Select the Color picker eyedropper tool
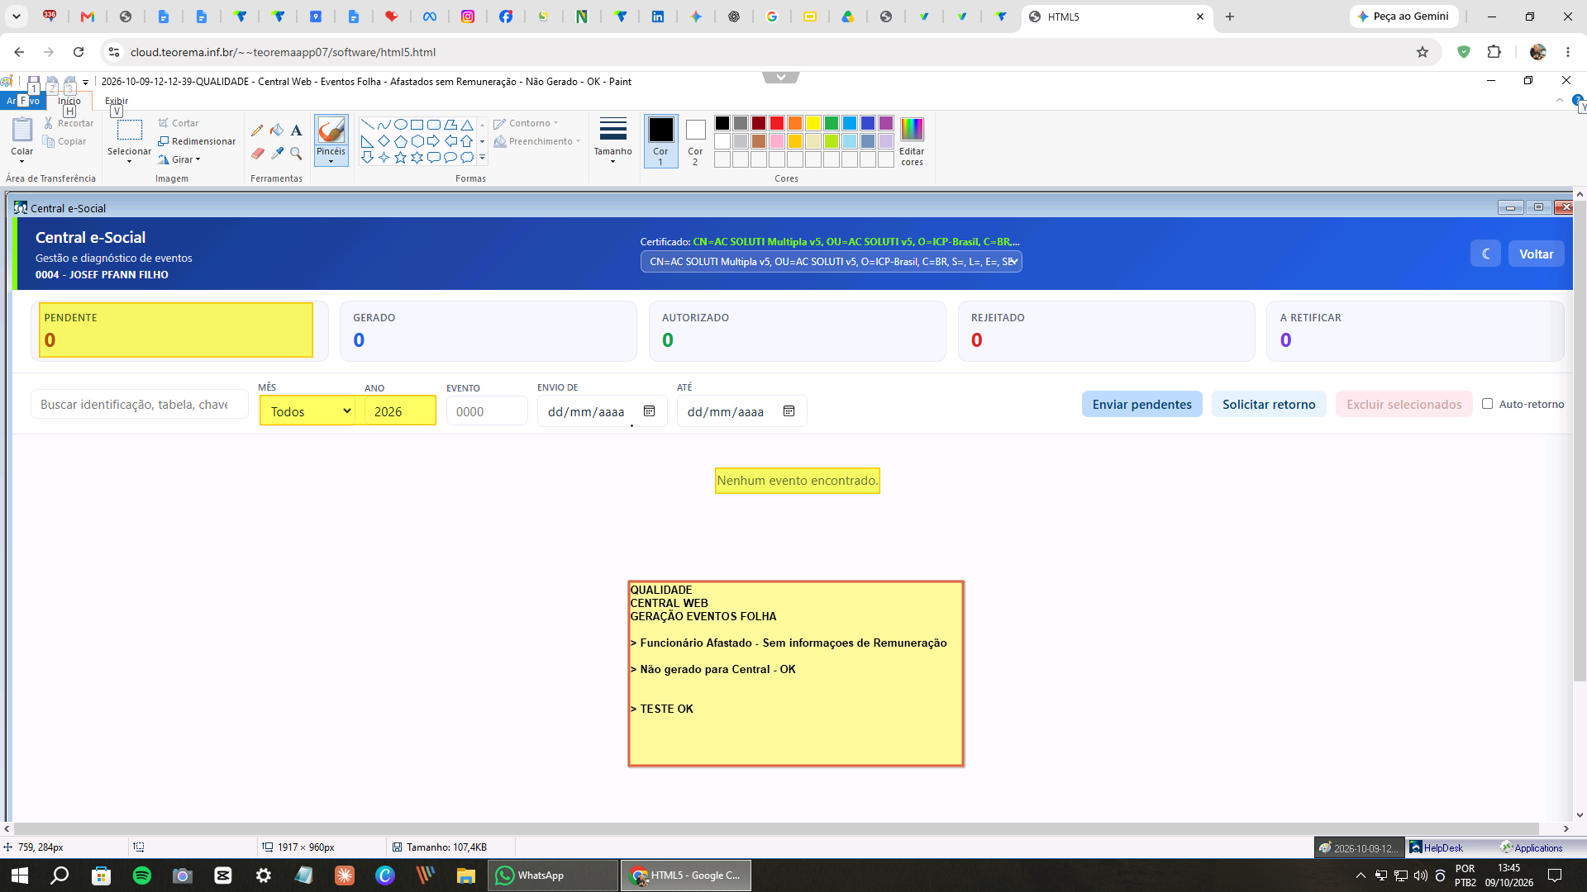The image size is (1587, 892). 277,154
